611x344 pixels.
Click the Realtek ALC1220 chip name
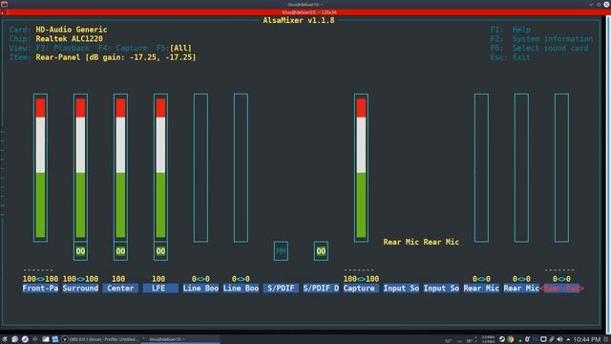[x=70, y=39]
